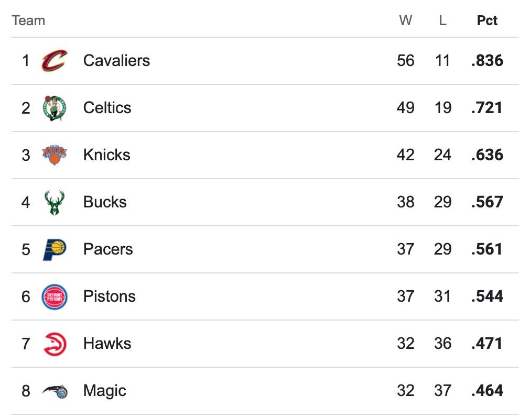Click the L column header
This screenshot has width=519, height=418.
(442, 21)
